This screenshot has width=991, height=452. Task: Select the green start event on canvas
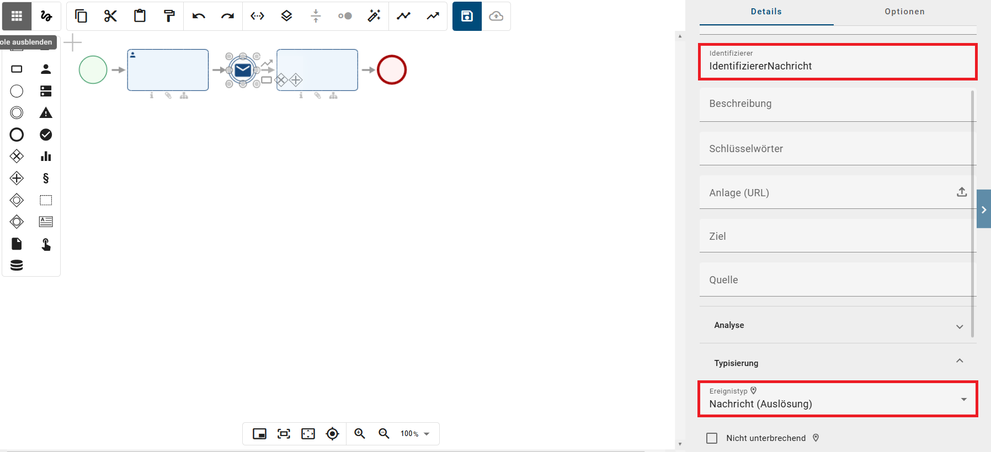pos(93,70)
